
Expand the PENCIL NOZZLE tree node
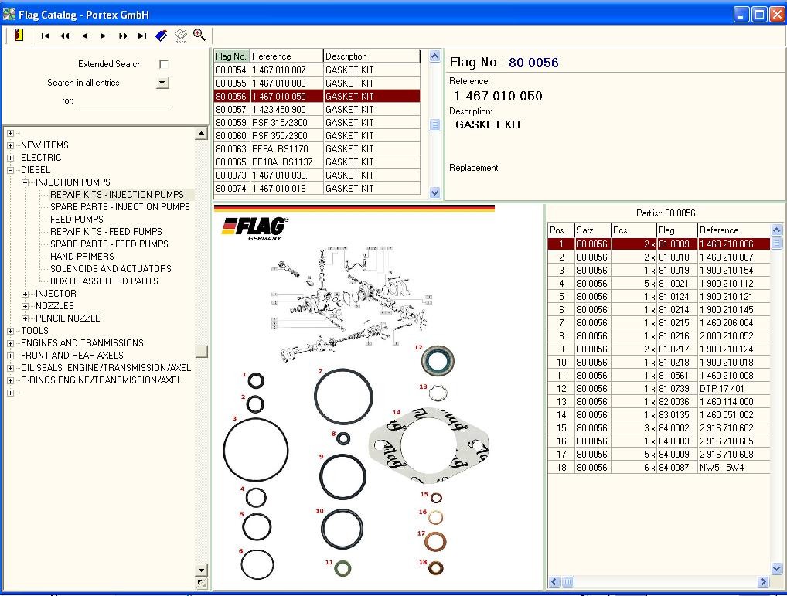(x=25, y=318)
